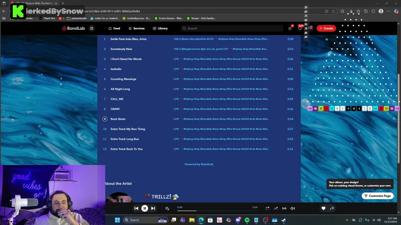Open the Copilot icon in the Edge toolbar

[x=396, y=11]
